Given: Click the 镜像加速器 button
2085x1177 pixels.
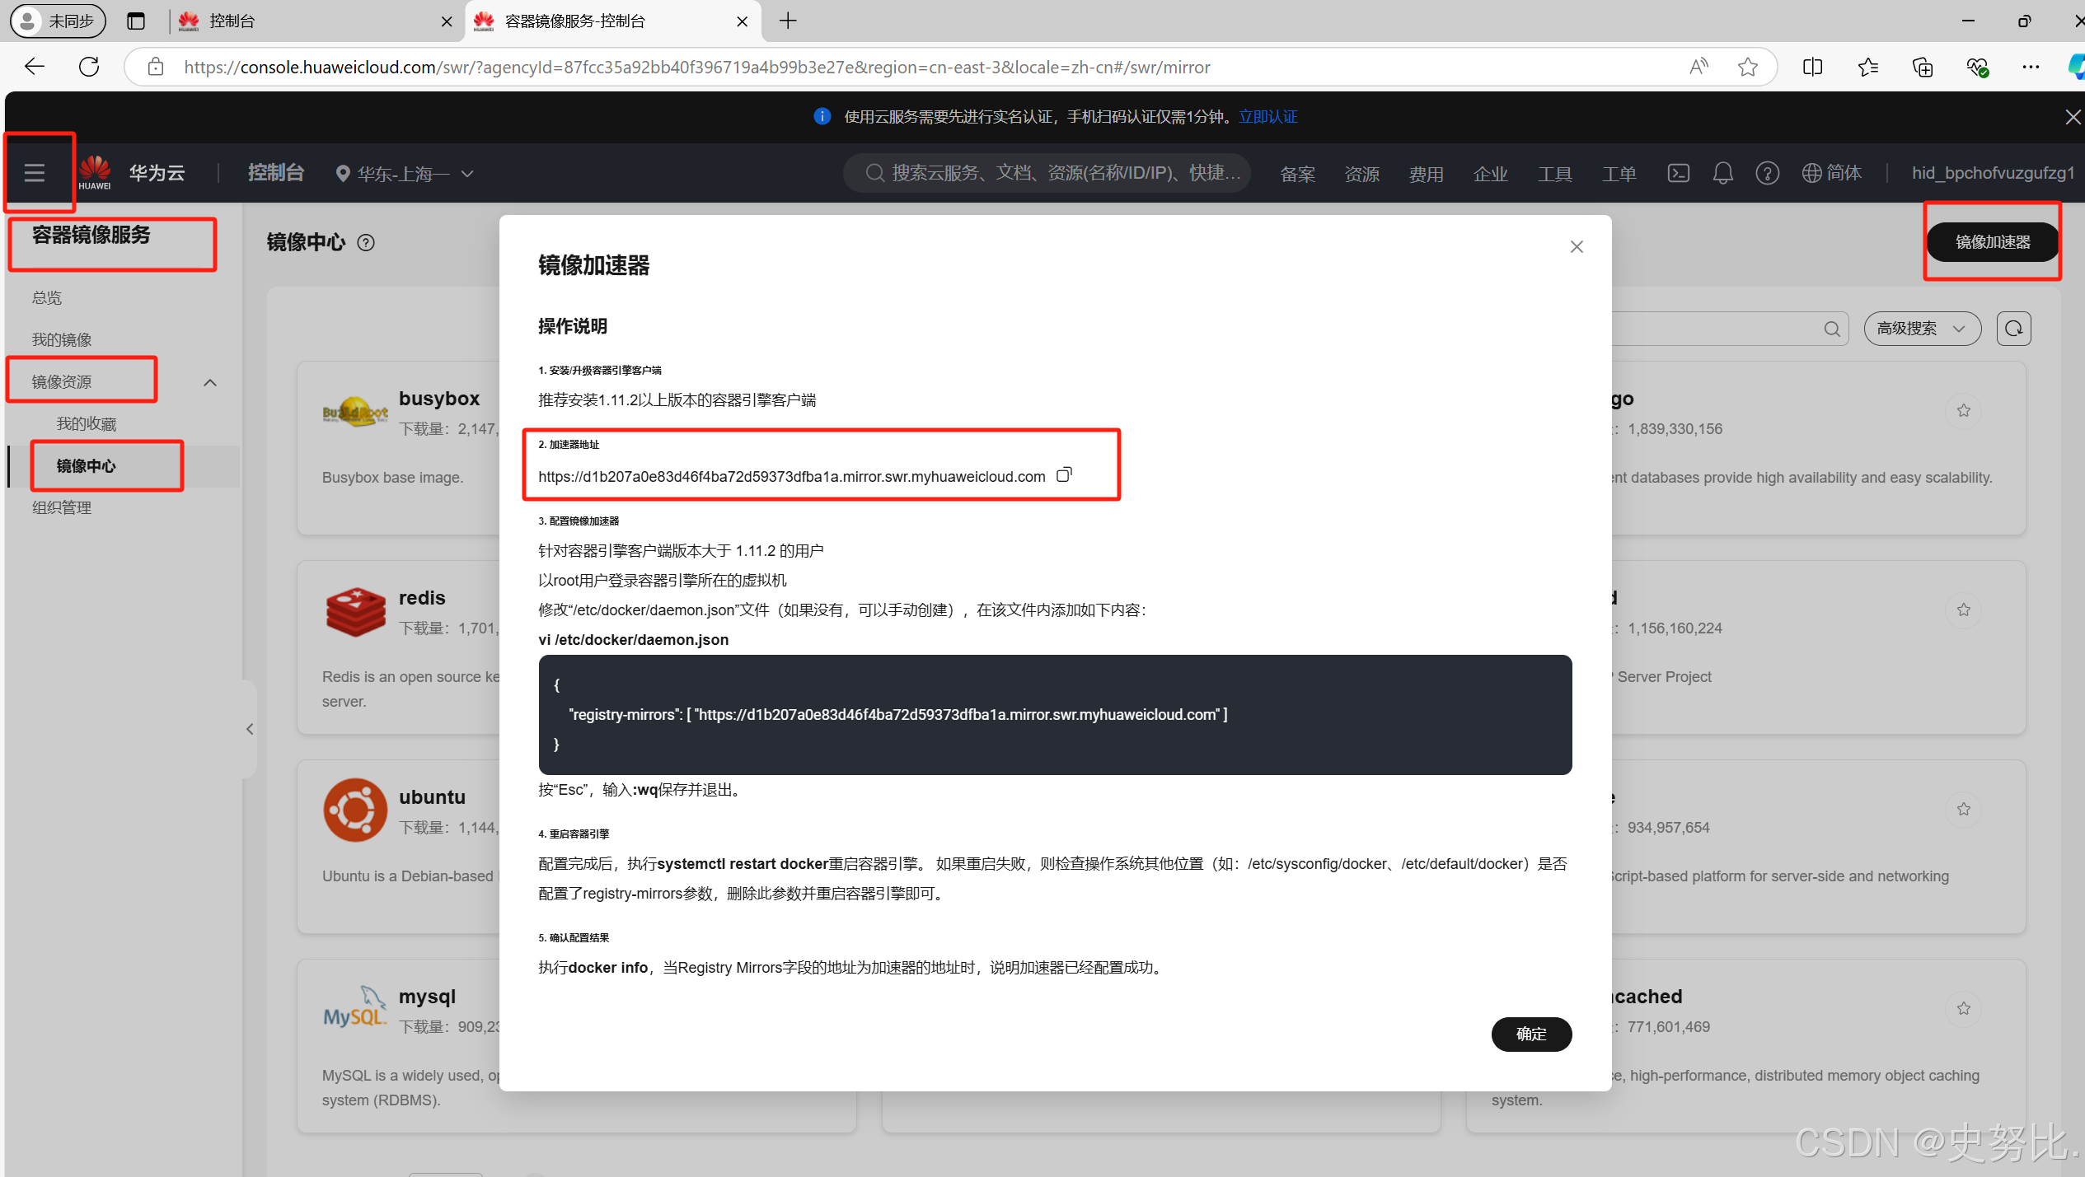Looking at the screenshot, I should (x=1993, y=242).
